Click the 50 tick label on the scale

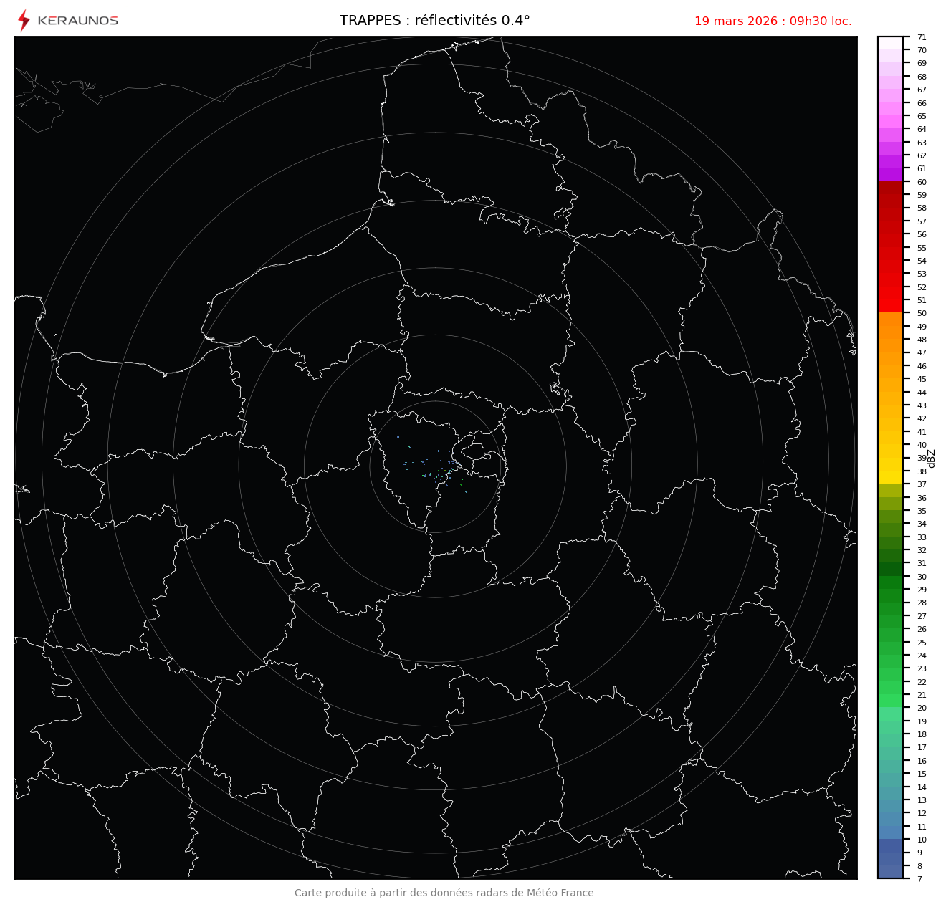coord(921,313)
